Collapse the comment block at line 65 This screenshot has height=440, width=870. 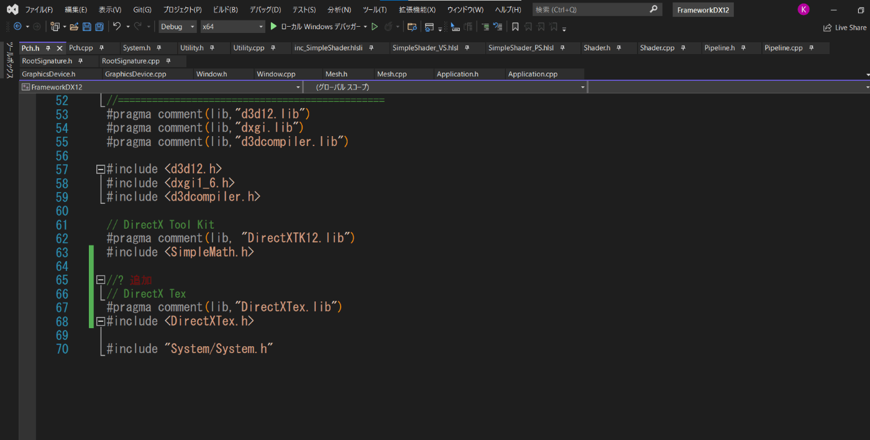coord(100,280)
